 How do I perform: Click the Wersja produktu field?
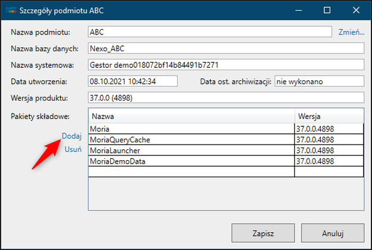[226, 98]
